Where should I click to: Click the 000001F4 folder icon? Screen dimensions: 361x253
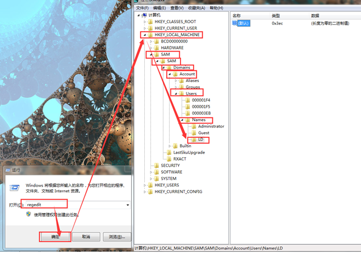click(188, 100)
